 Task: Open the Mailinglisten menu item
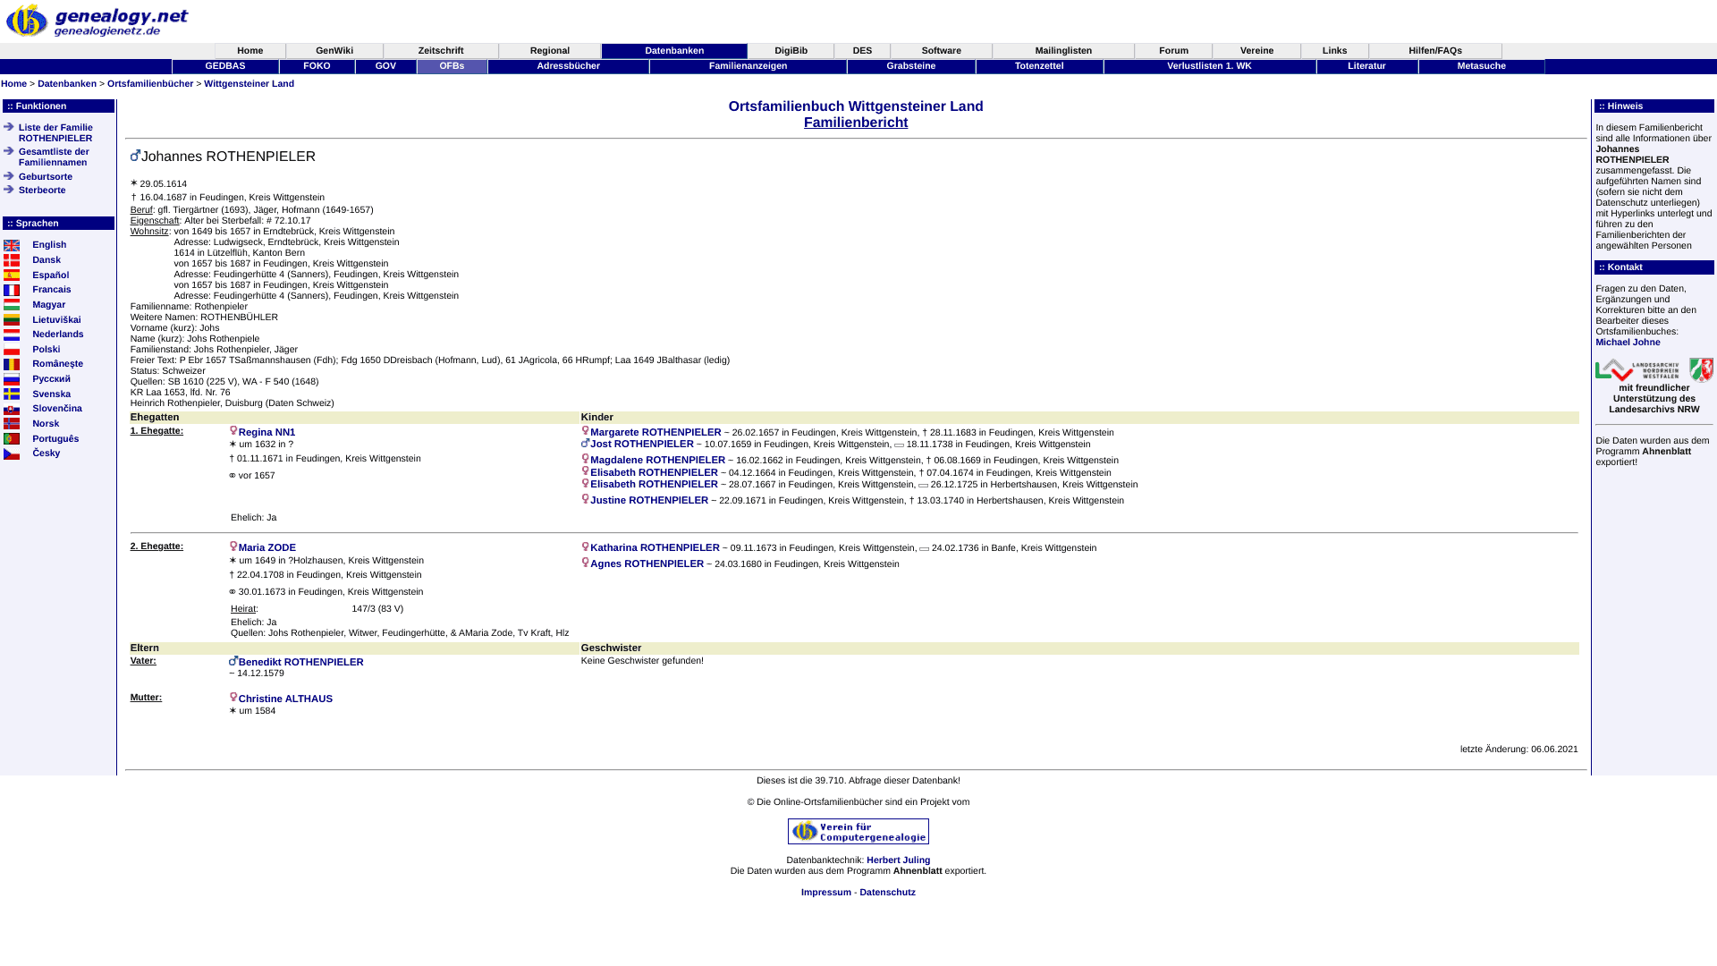(x=1063, y=51)
